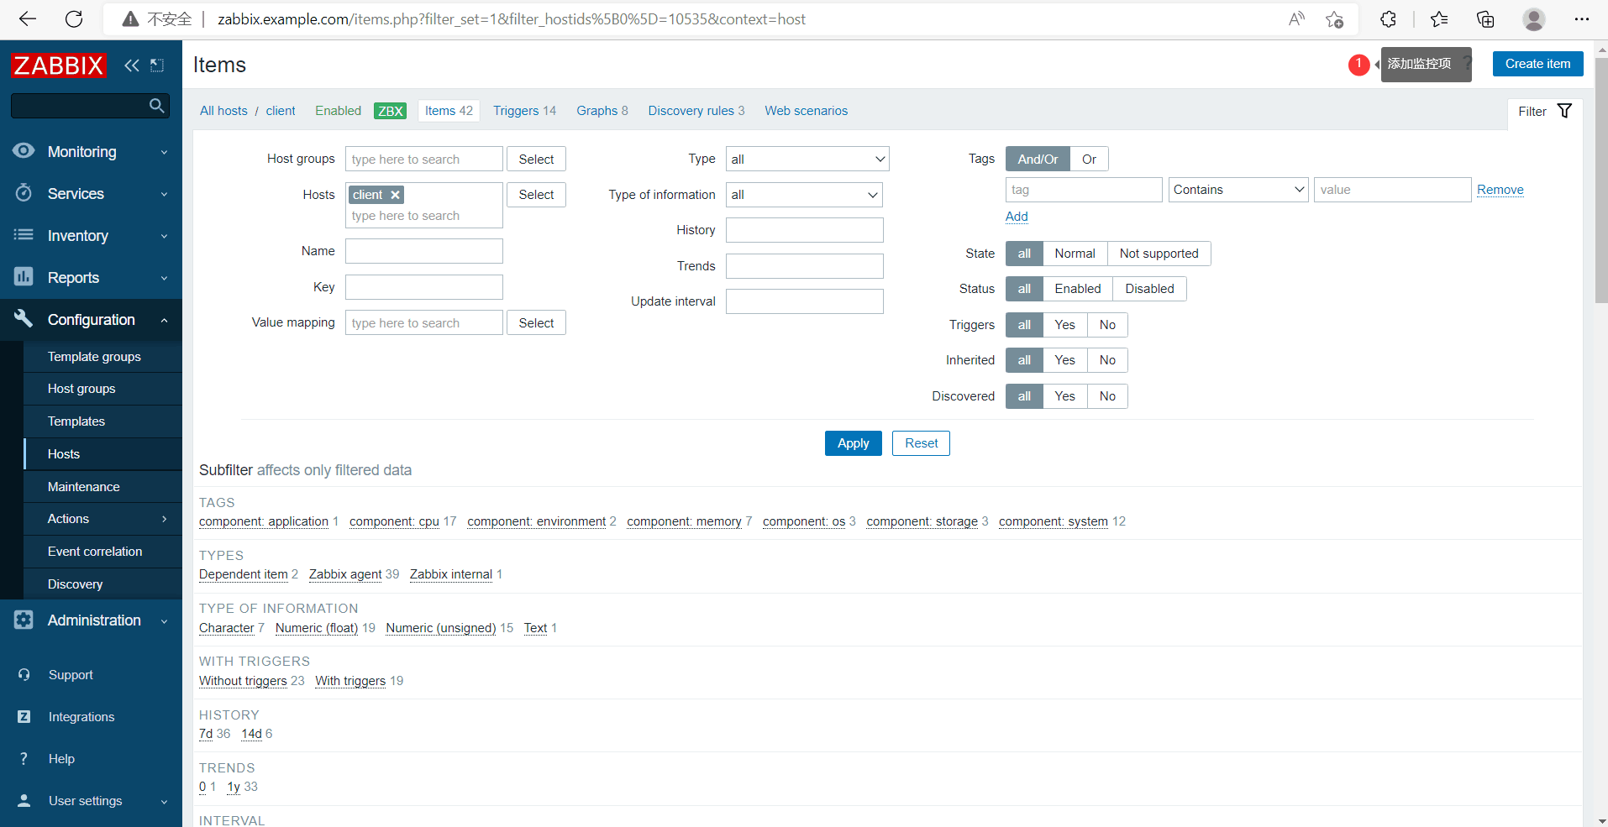Set State filter to Normal
1608x827 pixels.
[x=1075, y=254]
